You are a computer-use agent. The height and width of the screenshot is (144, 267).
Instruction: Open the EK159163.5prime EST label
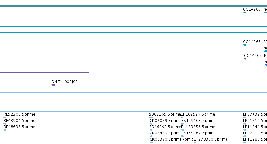pyautogui.click(x=198, y=121)
